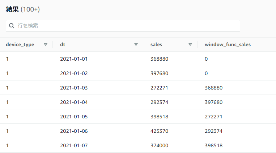
Task: Select sales value 368880 for 2021-01-01
Action: coord(159,59)
